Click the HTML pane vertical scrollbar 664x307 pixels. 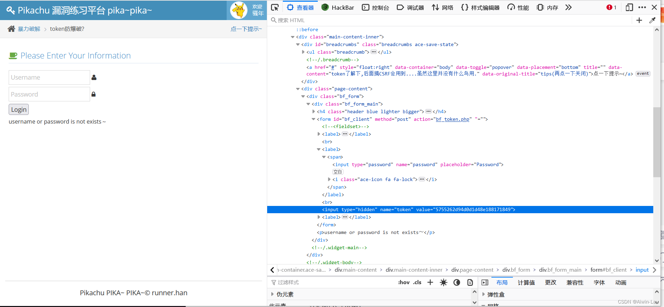coord(657,142)
